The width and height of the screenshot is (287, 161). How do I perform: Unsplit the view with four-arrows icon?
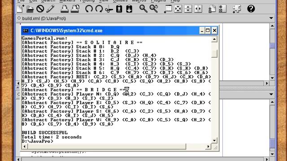[178, 9]
